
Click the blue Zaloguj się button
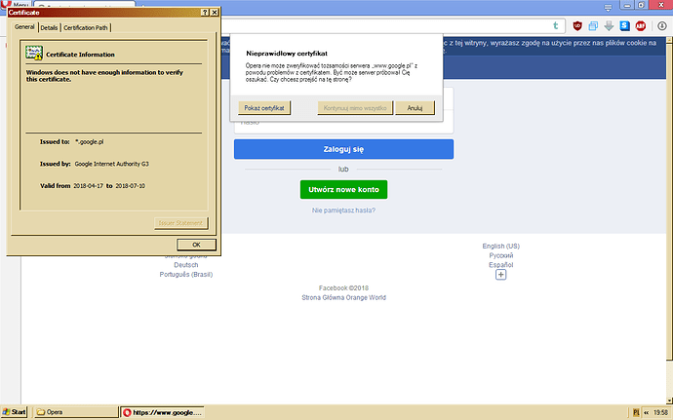tap(343, 149)
